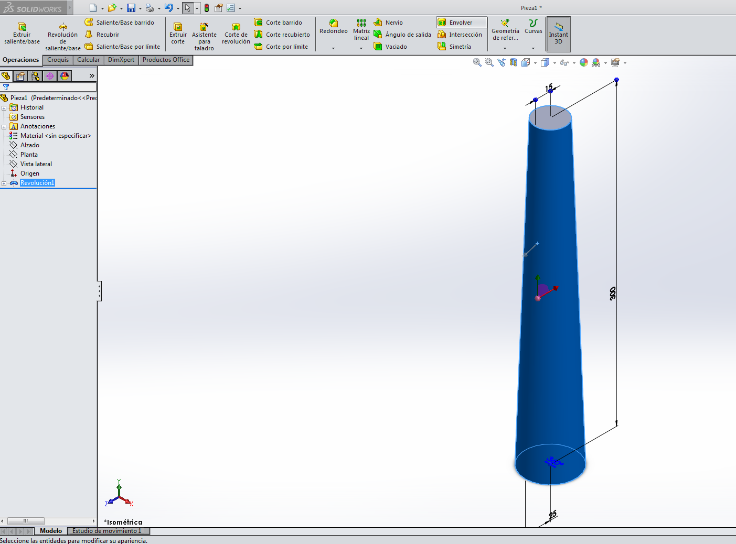Click the New document icon
The image size is (736, 544).
click(x=93, y=8)
